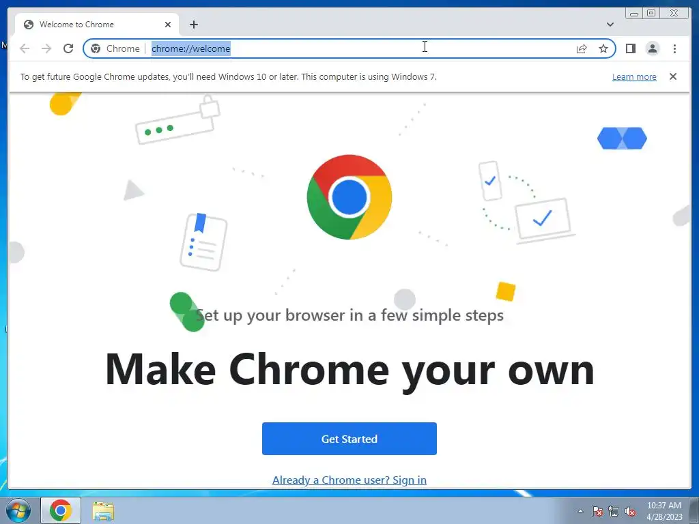Click the muted volume tray icon
699x524 pixels.
tap(630, 511)
